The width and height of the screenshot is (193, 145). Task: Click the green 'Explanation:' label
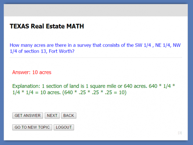coord(26,86)
